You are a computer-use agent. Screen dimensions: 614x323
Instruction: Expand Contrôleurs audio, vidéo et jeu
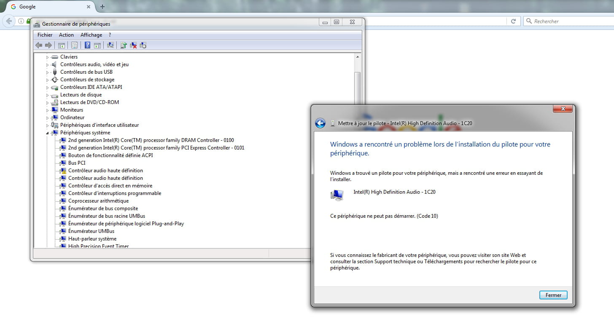coord(48,64)
